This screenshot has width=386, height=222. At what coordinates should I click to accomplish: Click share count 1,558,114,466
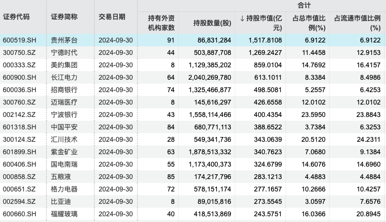[x=210, y=115]
